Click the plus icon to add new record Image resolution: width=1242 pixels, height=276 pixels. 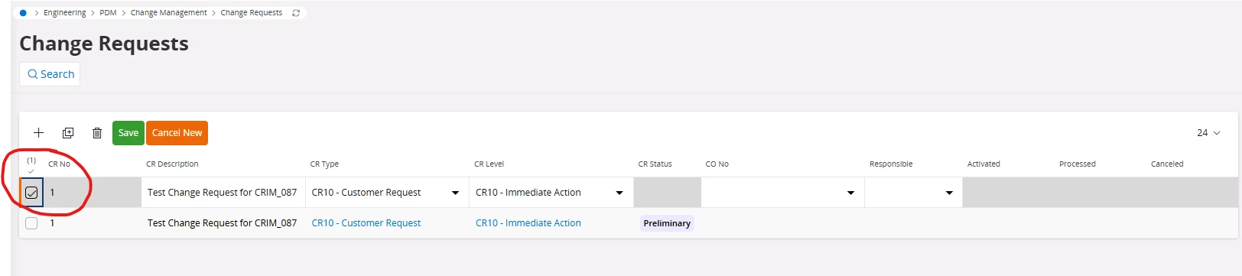tap(38, 133)
